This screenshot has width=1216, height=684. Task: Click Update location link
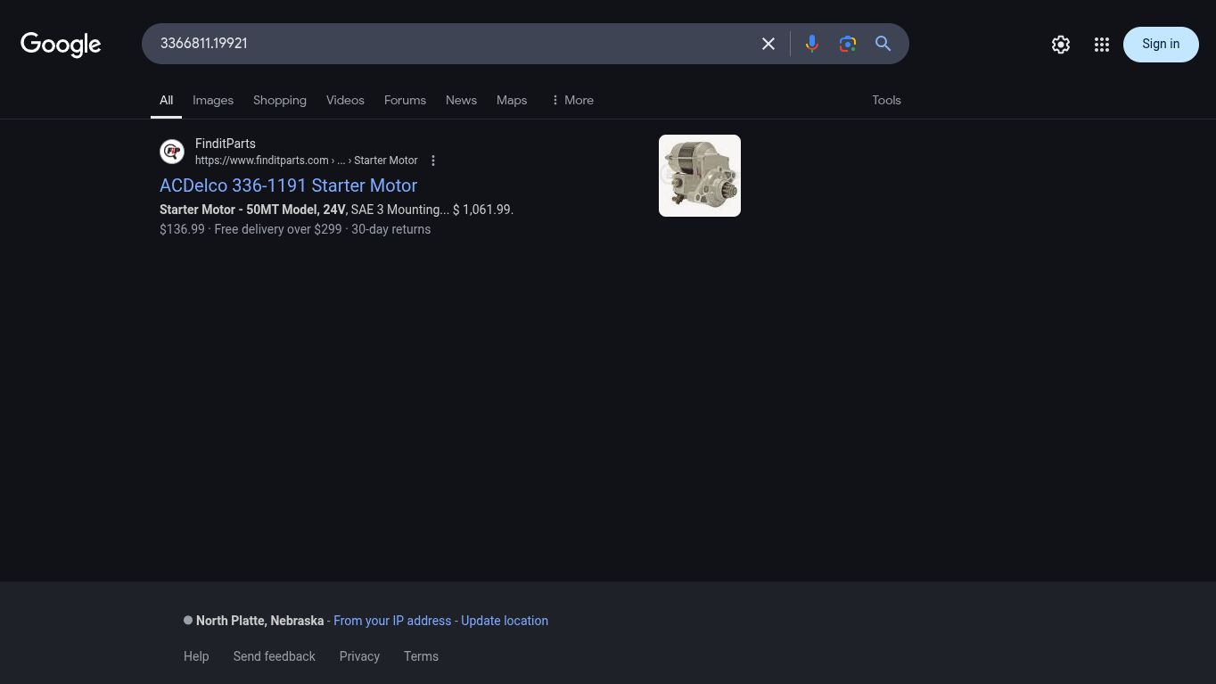(x=505, y=621)
